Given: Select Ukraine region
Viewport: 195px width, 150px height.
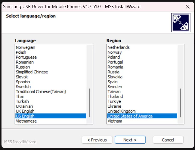Looking at the screenshot, I should [142, 106].
